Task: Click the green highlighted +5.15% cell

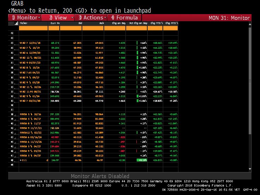Action: tap(142, 160)
